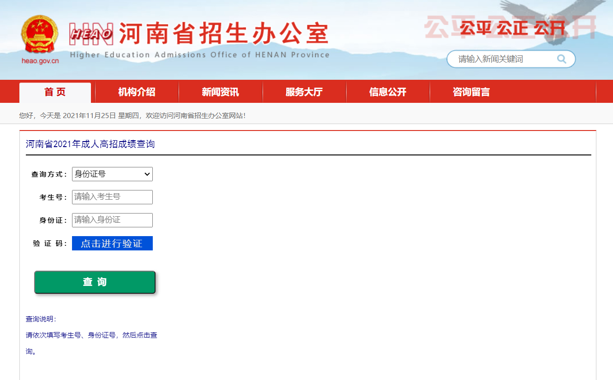
Task: Click the green 查询 button
Action: click(95, 282)
